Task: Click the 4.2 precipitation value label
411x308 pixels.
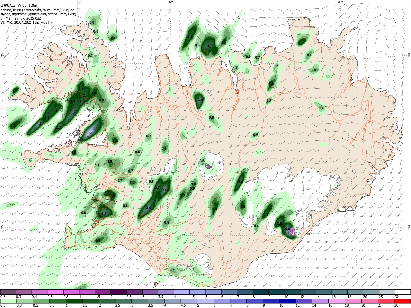Action: pos(39,124)
